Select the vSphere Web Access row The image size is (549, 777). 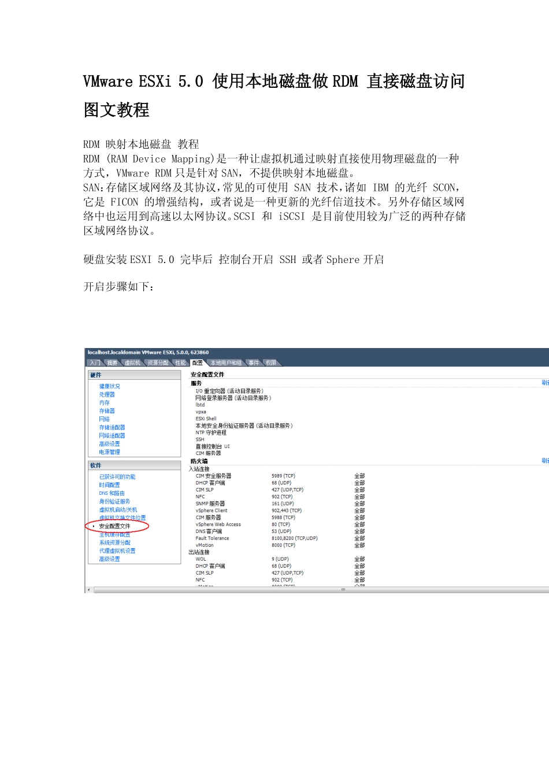point(280,524)
